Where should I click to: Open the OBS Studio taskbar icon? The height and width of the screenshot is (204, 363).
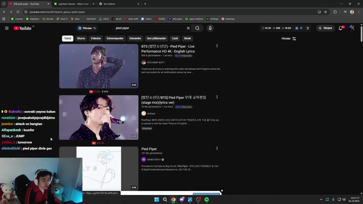(x=198, y=199)
